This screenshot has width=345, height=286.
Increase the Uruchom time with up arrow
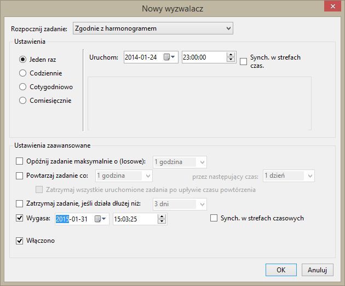point(231,55)
